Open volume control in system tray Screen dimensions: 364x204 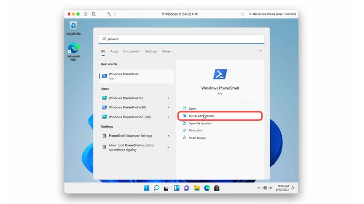[270, 188]
